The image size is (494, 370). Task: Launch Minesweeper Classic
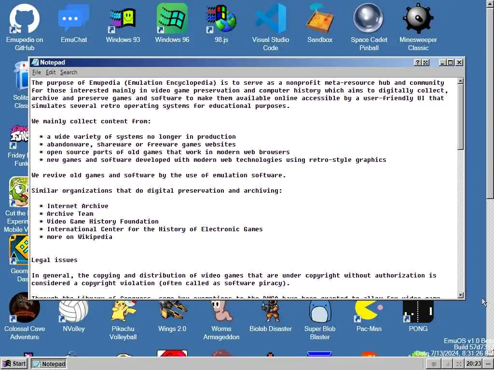pyautogui.click(x=418, y=27)
